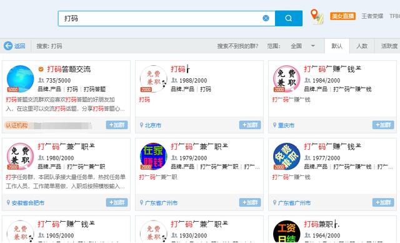Click the 打码答题 tag in first card
Screen dimensions: 400x243
pyautogui.click(x=94, y=89)
